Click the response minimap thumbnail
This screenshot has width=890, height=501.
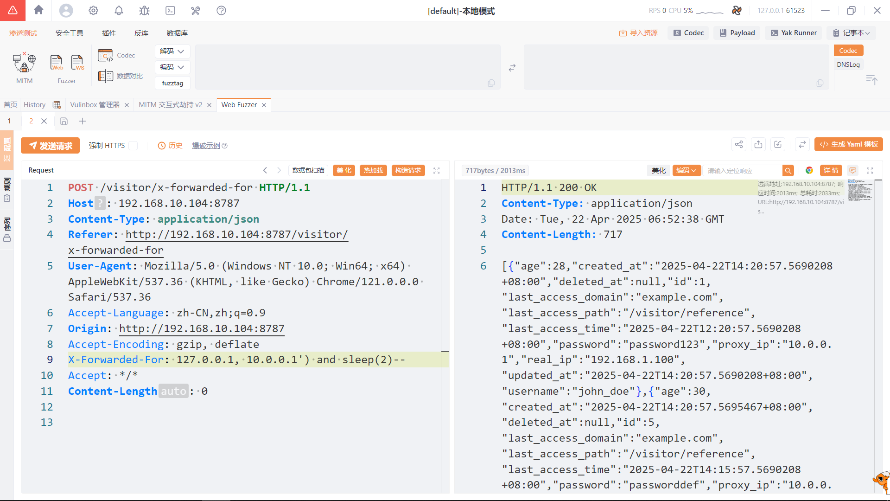click(860, 190)
